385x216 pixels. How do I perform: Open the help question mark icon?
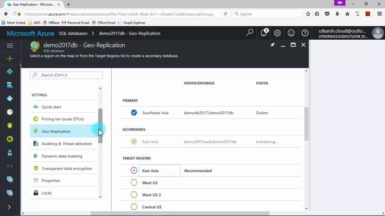pos(305,33)
